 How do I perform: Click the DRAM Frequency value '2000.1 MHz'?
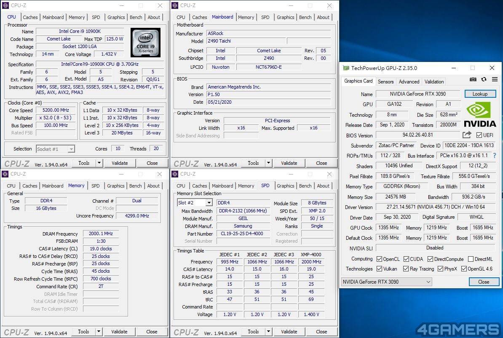(x=101, y=233)
